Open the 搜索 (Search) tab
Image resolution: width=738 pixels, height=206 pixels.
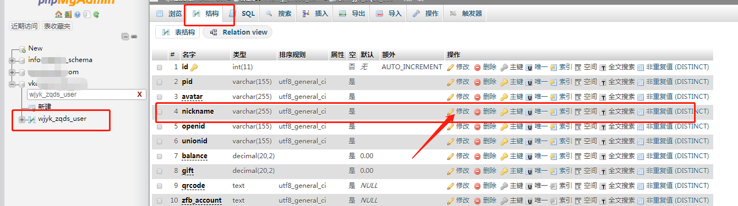click(278, 13)
